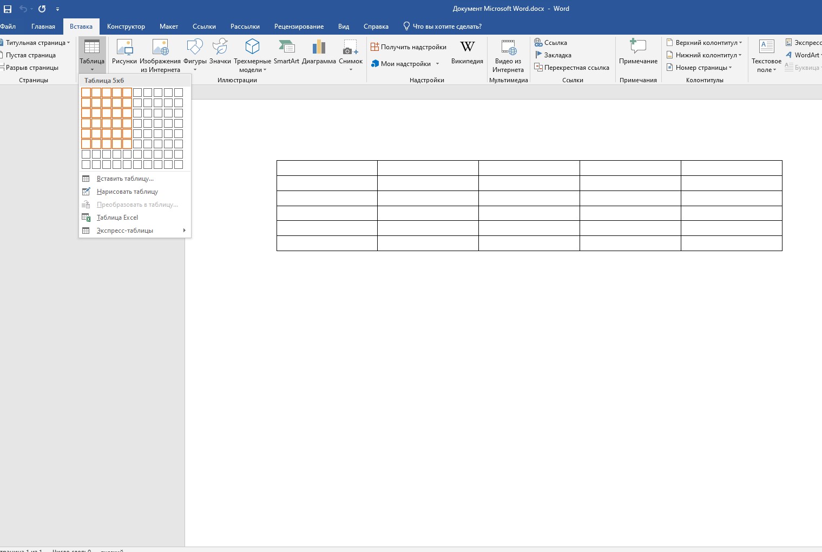Insert a SmartArt graphic

286,51
